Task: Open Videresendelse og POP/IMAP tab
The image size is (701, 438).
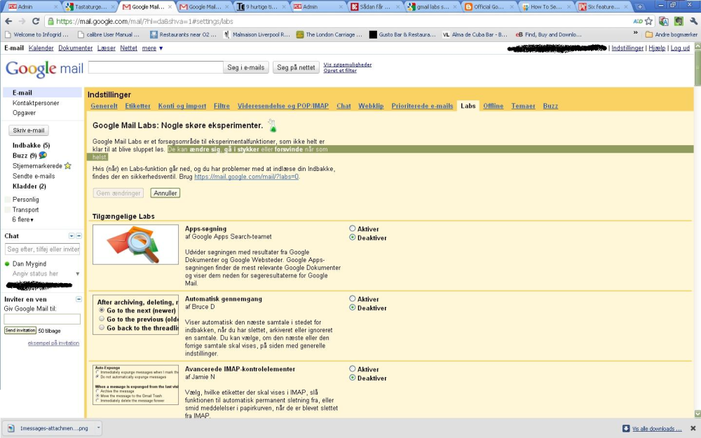Action: point(283,106)
